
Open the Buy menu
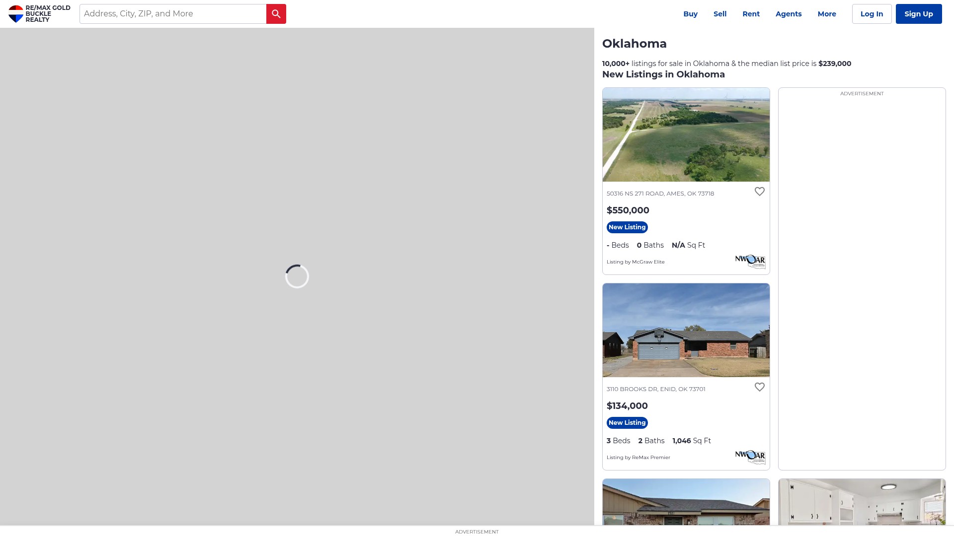click(691, 14)
